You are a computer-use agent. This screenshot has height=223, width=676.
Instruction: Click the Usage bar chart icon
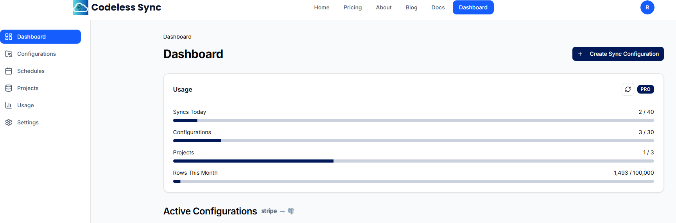tap(9, 105)
